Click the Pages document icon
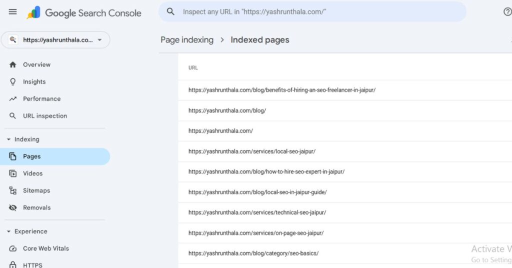The image size is (512, 268). [x=12, y=156]
